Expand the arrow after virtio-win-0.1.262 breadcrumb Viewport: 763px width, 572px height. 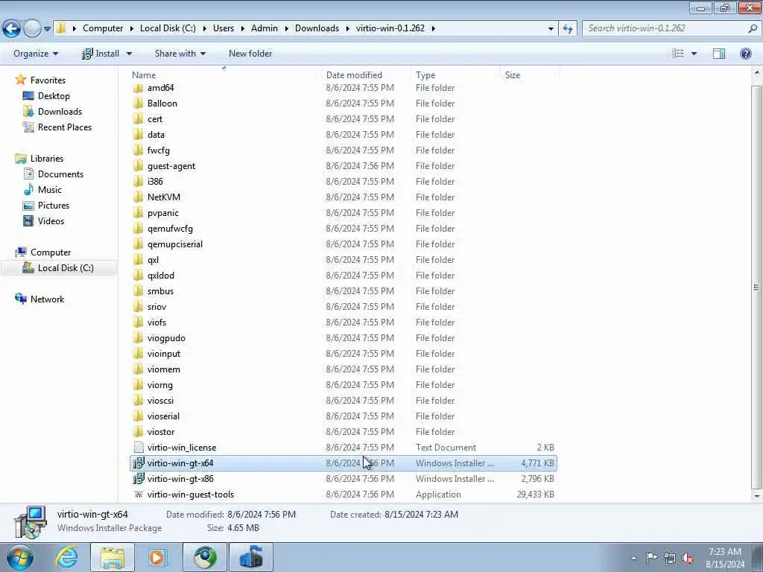tap(433, 29)
